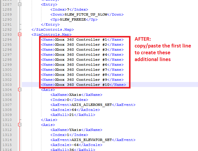Click the <Entry> tag on line 1287
The image size is (198, 151).
click(x=49, y=4)
